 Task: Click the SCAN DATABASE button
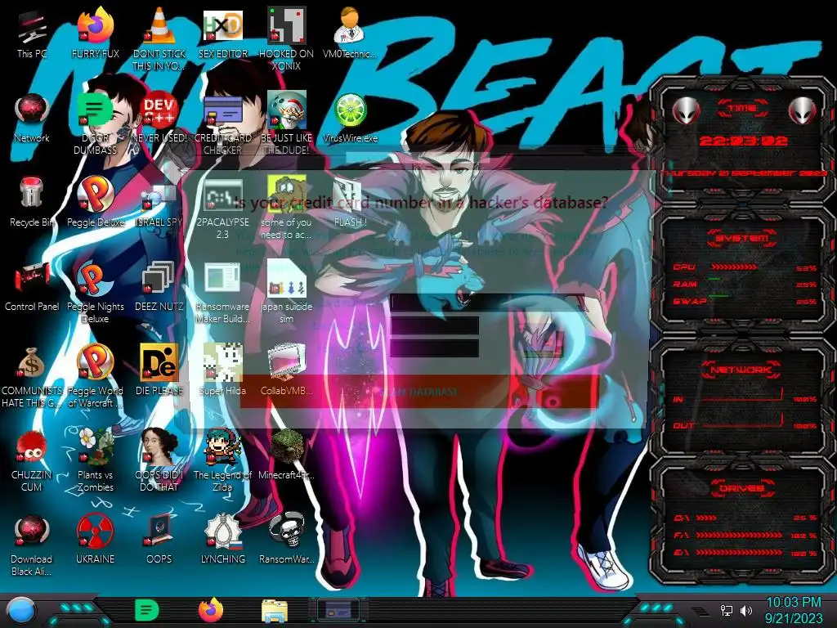(x=419, y=392)
